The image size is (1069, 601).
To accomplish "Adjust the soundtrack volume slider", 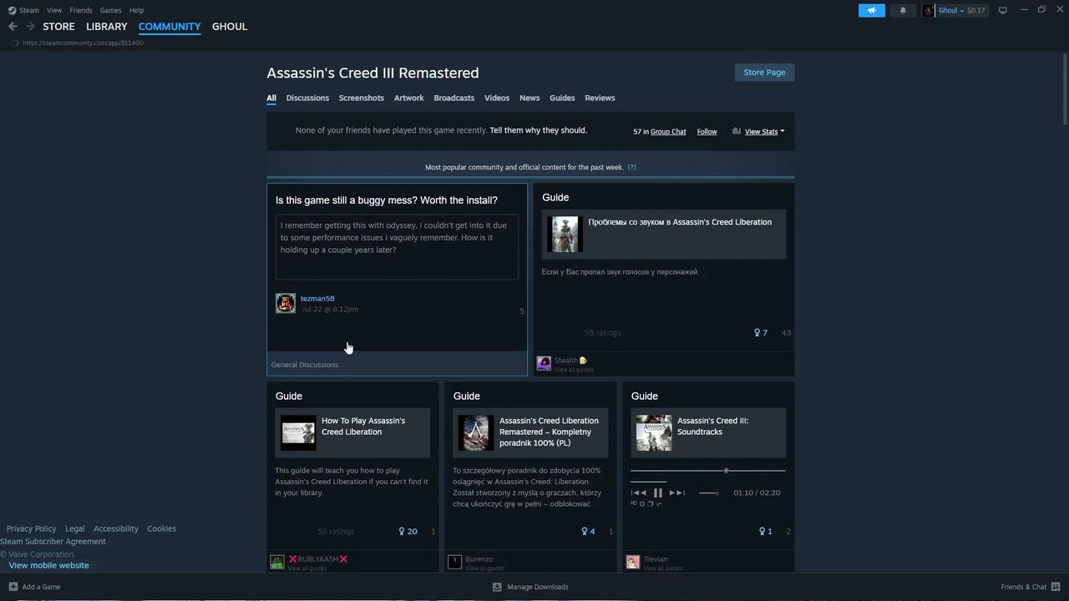I will point(708,492).
